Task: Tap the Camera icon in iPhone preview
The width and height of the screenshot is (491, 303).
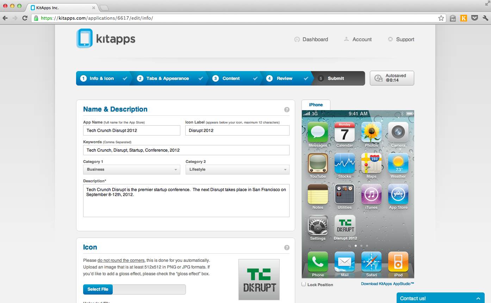Action: coord(398,132)
